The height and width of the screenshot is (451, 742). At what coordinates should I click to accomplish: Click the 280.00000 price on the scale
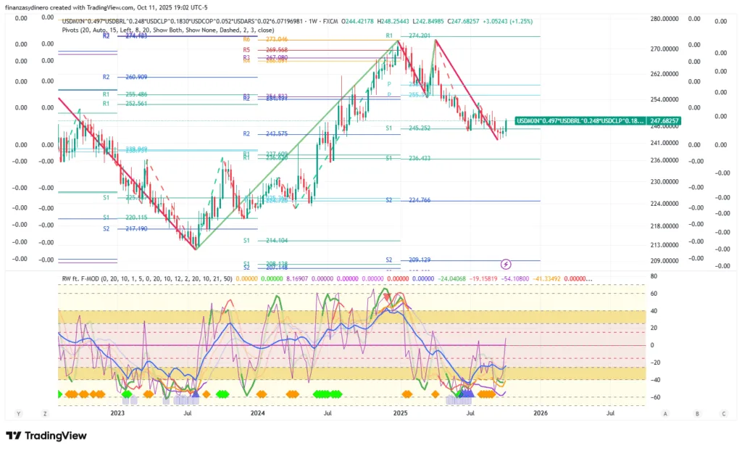tap(667, 19)
